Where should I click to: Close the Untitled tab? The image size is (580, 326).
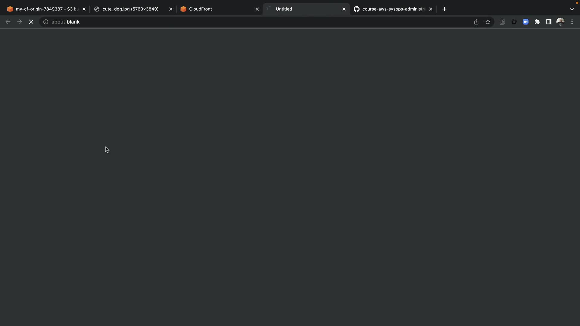(x=344, y=9)
